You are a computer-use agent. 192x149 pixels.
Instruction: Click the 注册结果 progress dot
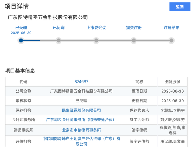coord(171,40)
